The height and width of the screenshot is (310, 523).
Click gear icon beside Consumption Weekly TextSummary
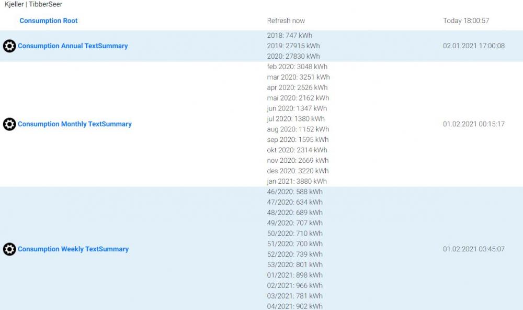[9, 249]
